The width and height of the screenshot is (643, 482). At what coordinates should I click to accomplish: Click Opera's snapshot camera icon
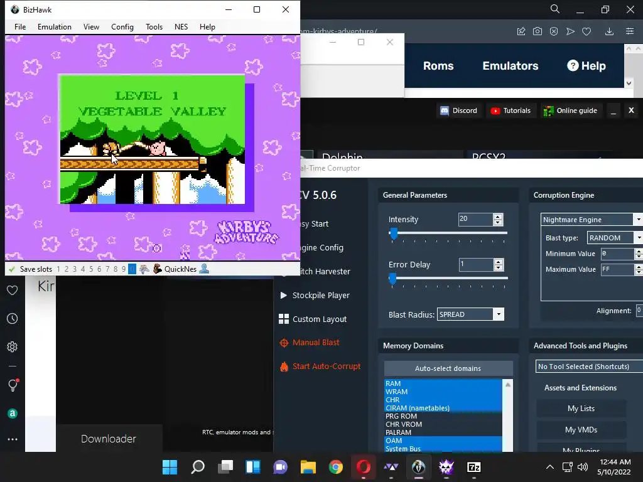(x=538, y=31)
